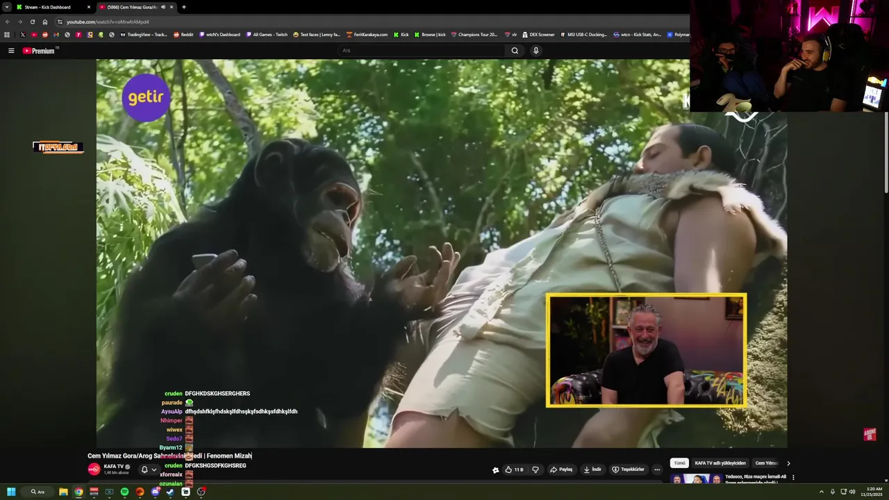This screenshot has height=500, width=889.
Task: Open the X bookmark icon
Action: pyautogui.click(x=23, y=34)
